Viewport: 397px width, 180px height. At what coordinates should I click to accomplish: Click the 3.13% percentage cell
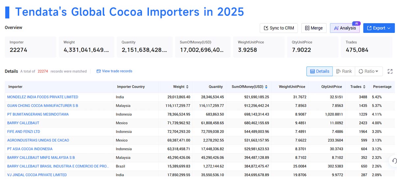point(377,140)
